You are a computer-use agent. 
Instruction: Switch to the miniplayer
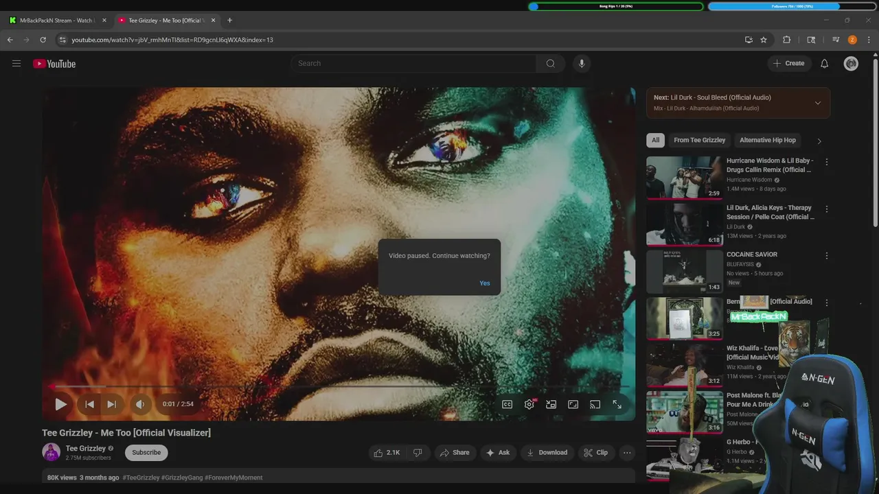tap(551, 404)
